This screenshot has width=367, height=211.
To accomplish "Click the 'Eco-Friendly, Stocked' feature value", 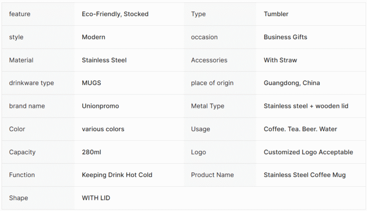I will tap(115, 14).
